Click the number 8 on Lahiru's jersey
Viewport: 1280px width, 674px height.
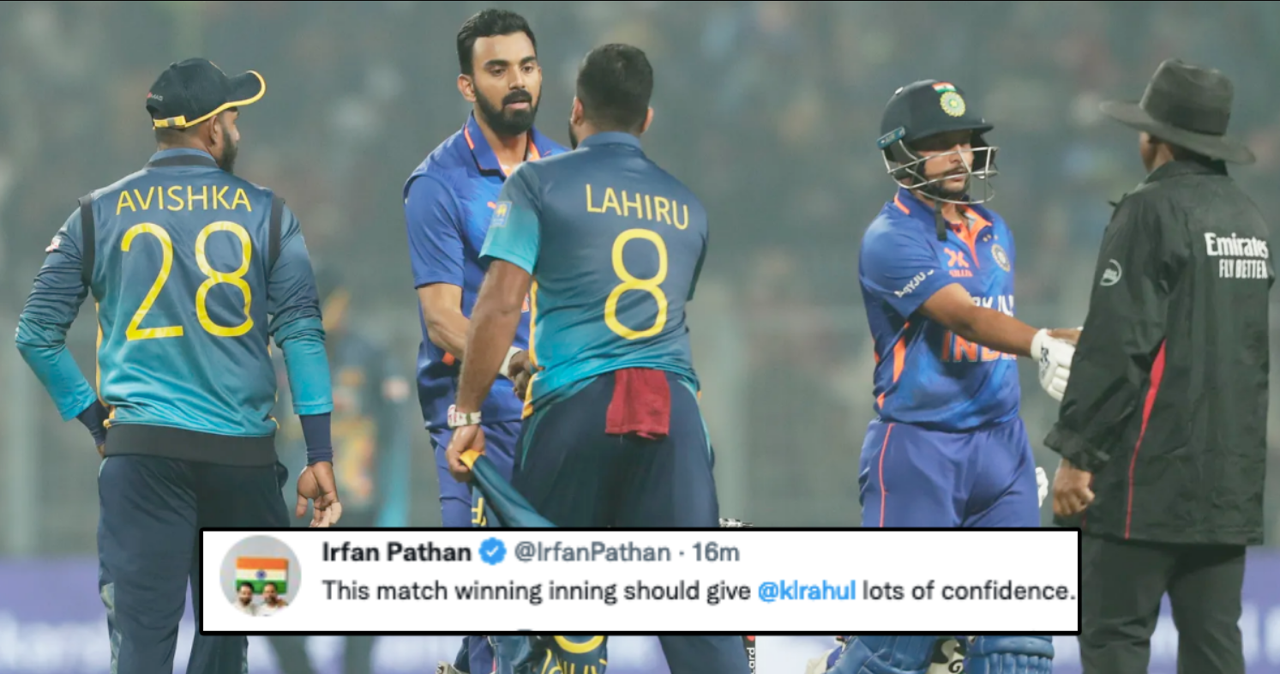(636, 284)
